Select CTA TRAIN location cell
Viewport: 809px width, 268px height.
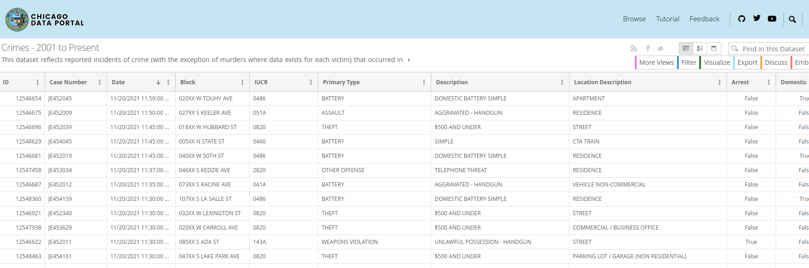(648, 142)
